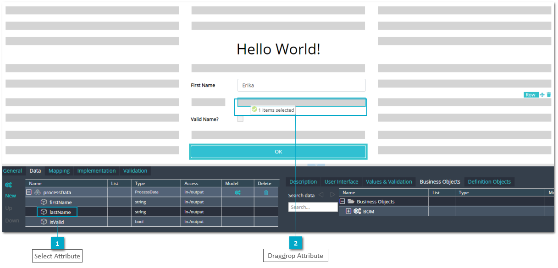The height and width of the screenshot is (268, 558).
Task: Click the Row move handle icon
Action: [542, 95]
